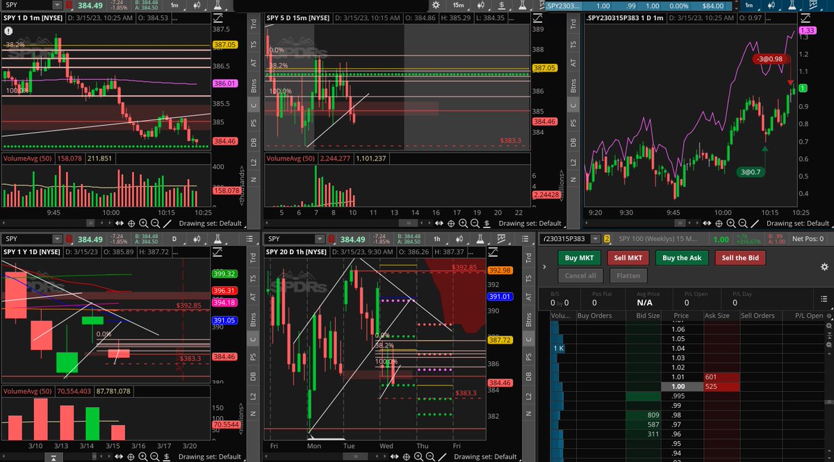Open studies flask on SPY230315P383 chart toolbar
The width and height of the screenshot is (834, 462).
pos(791,6)
